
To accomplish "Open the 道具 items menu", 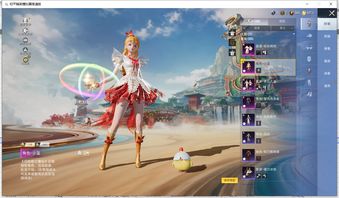I will [x=327, y=86].
